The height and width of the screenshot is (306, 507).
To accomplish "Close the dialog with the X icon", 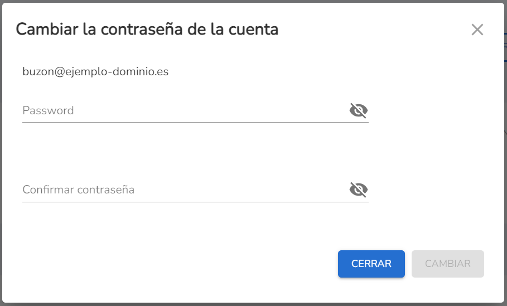I will (477, 30).
